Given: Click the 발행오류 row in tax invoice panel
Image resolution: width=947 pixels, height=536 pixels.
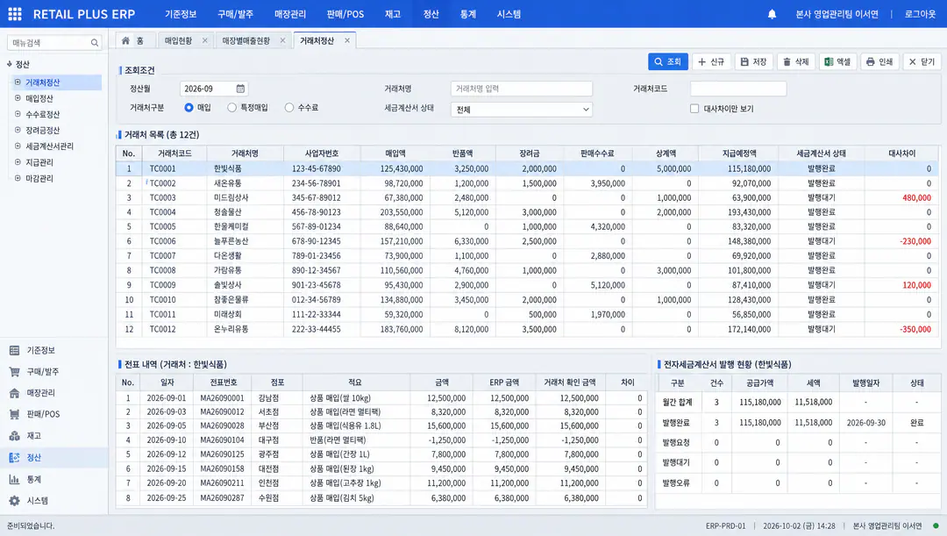Looking at the screenshot, I should [797, 483].
